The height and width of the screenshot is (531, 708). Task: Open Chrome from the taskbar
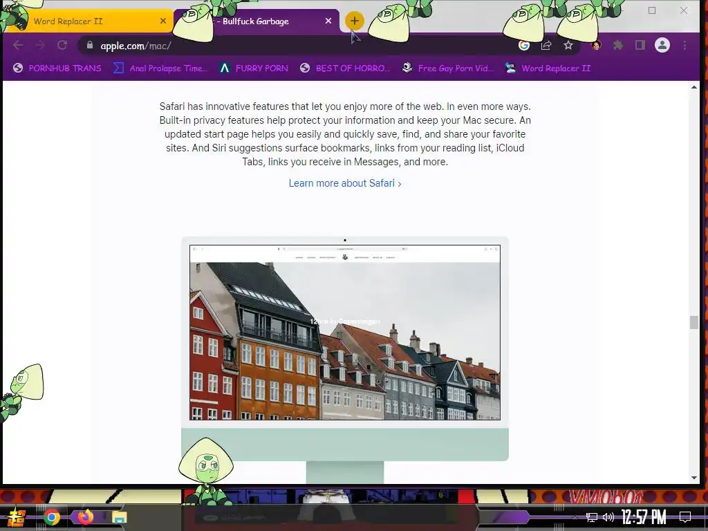[x=51, y=517]
